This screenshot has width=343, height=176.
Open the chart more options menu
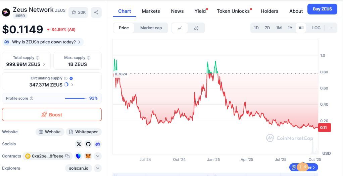click(332, 28)
